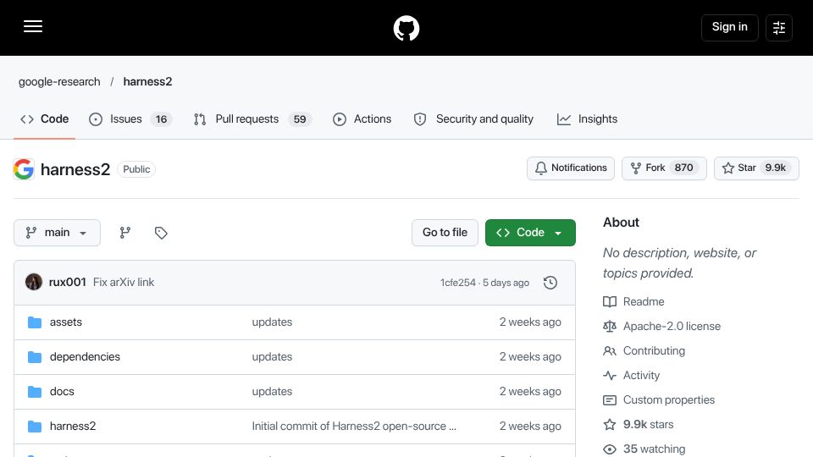
Task: Open the updates commit message for docs
Action: click(272, 392)
